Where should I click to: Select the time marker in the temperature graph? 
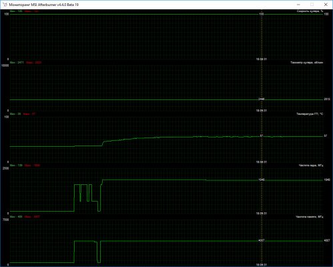[262, 162]
